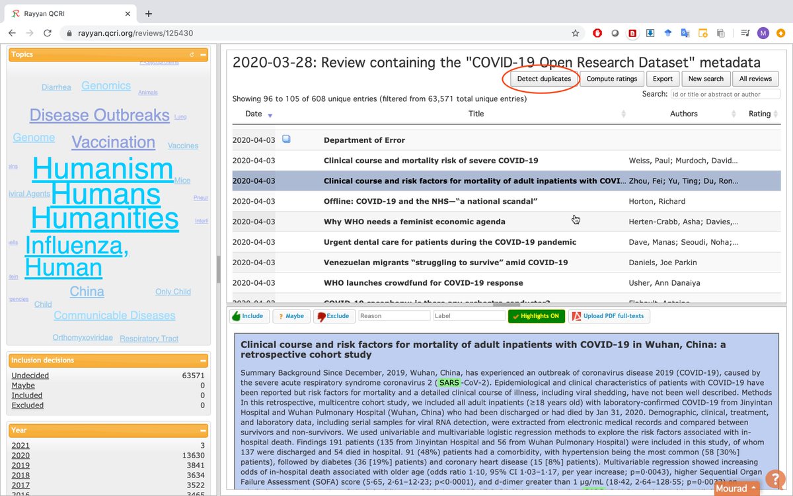
Task: Click Detect duplicates button
Action: click(x=544, y=79)
